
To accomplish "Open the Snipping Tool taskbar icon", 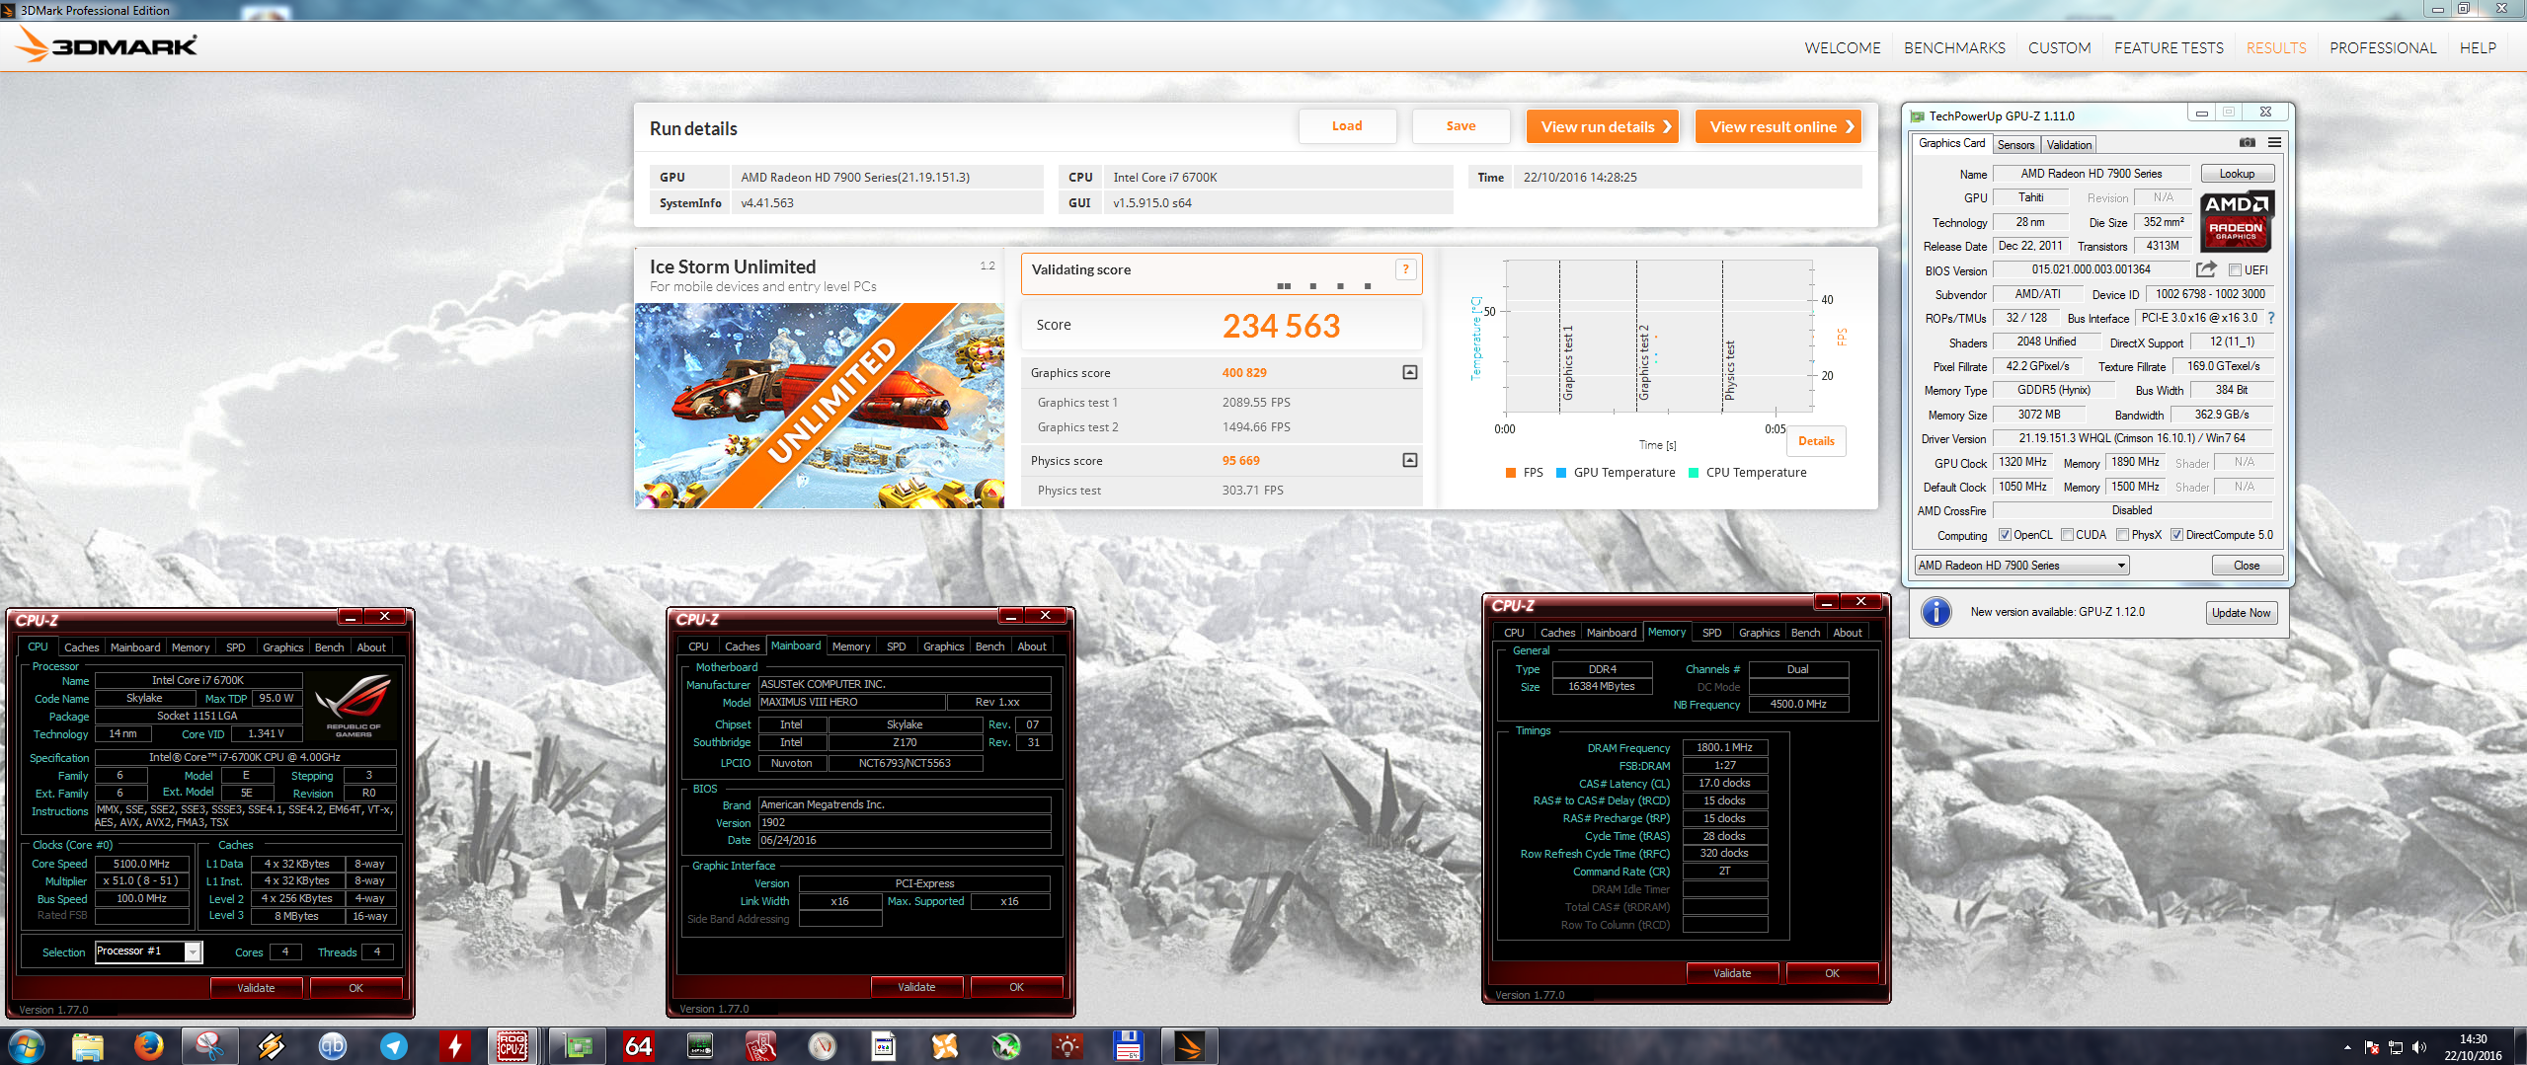I will (209, 1046).
